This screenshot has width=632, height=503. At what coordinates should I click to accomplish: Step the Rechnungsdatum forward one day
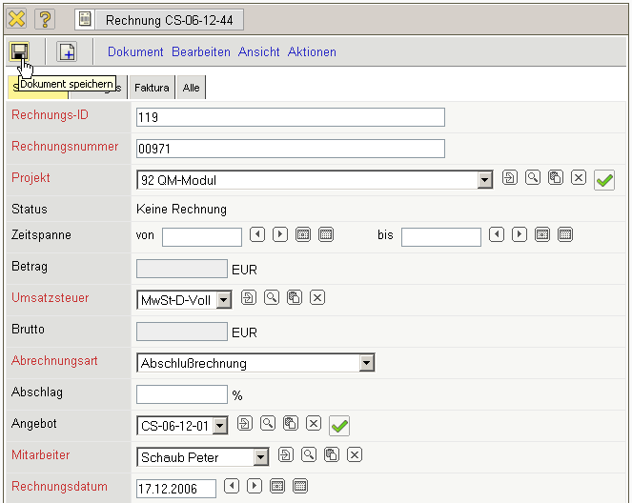click(255, 487)
